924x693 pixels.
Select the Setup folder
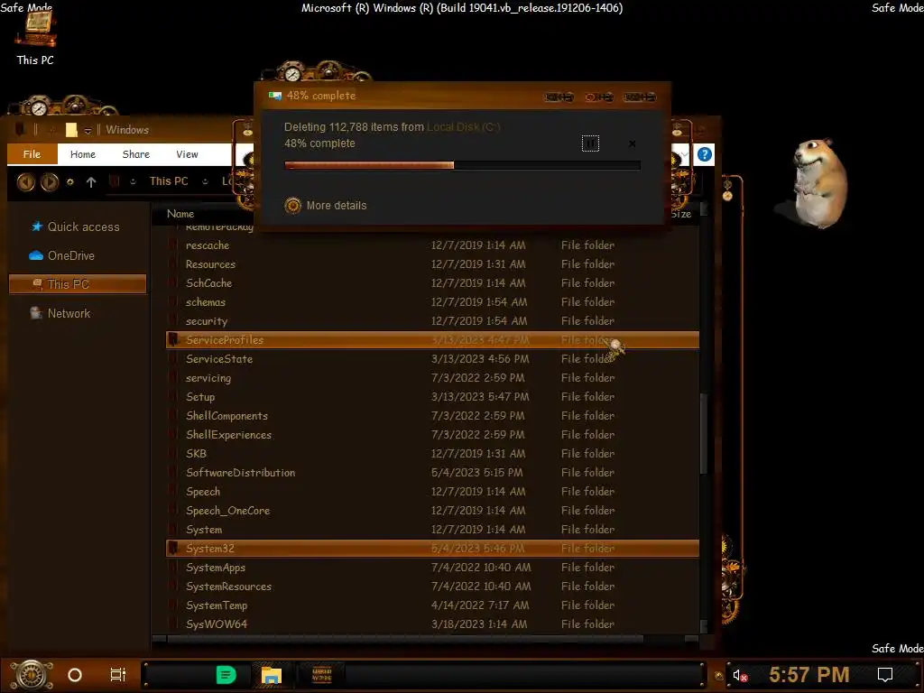pos(432,397)
